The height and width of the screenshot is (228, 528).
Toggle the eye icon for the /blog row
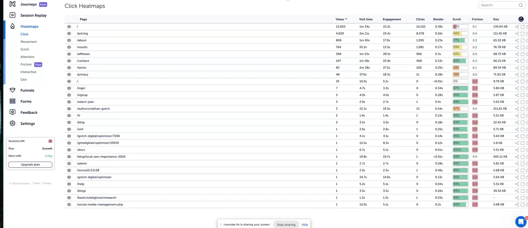[69, 122]
